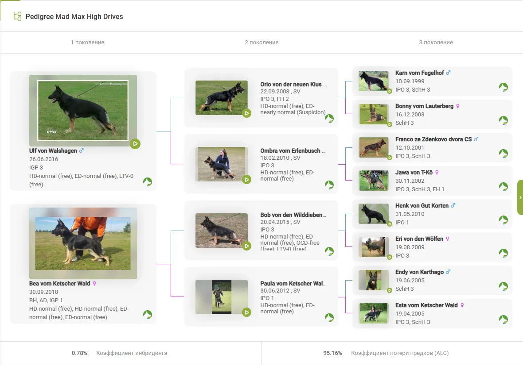Click Esta vom Ketscher Wald thumbnail photo
The image size is (523, 366).
pyautogui.click(x=373, y=313)
